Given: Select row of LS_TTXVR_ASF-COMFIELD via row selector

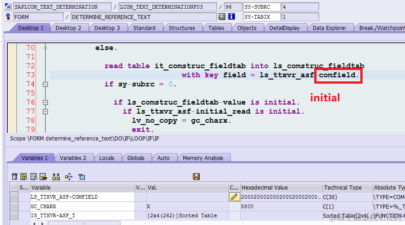Looking at the screenshot, I should tap(14, 197).
